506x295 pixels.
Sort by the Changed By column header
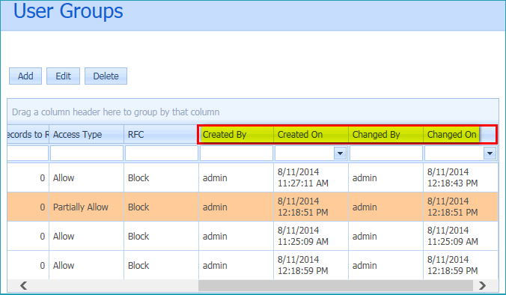tap(386, 134)
